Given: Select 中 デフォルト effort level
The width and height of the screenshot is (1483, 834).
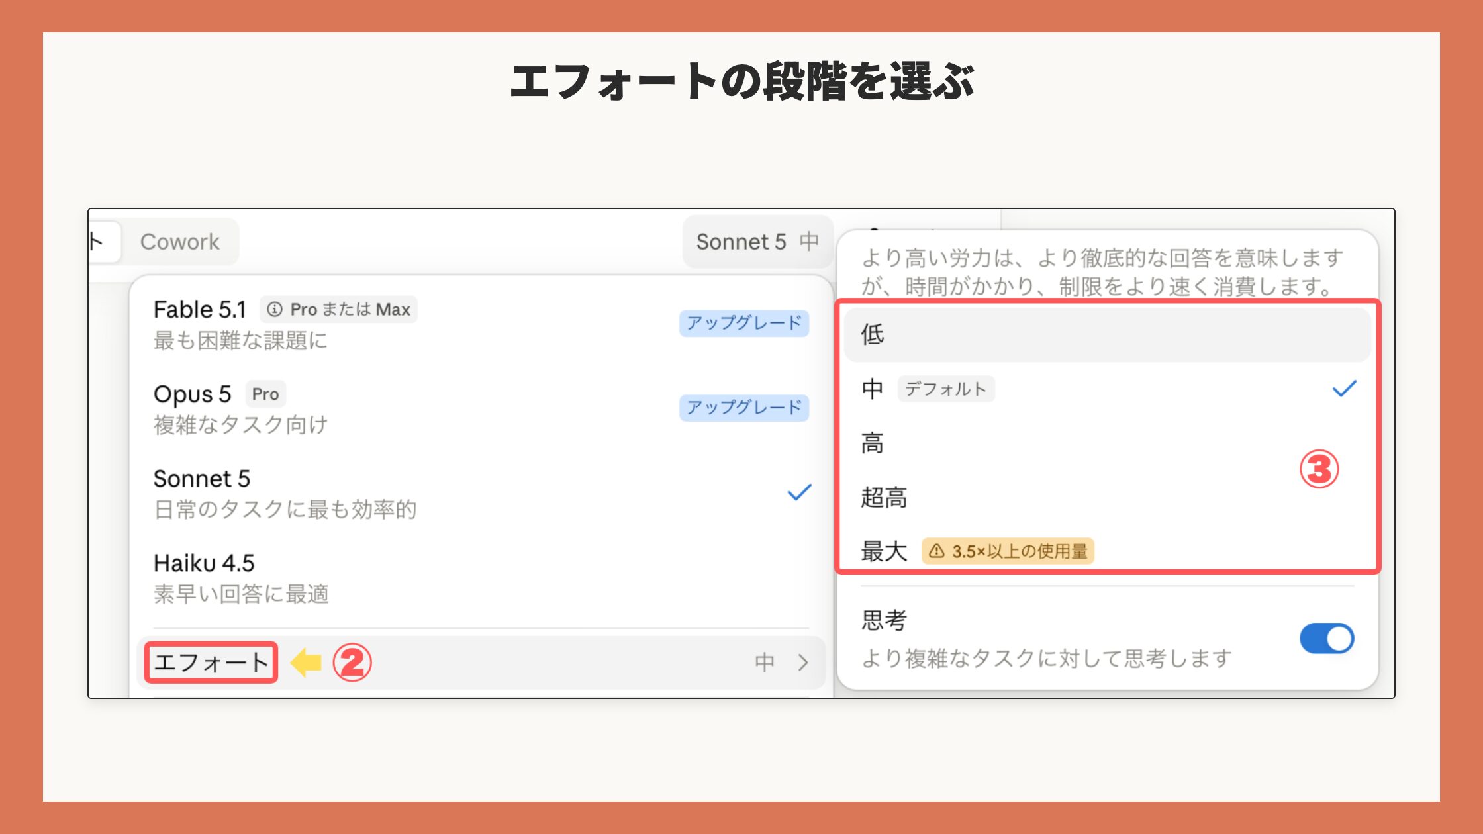Looking at the screenshot, I should [x=1108, y=389].
